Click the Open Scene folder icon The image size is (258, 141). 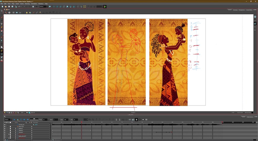point(6,7)
